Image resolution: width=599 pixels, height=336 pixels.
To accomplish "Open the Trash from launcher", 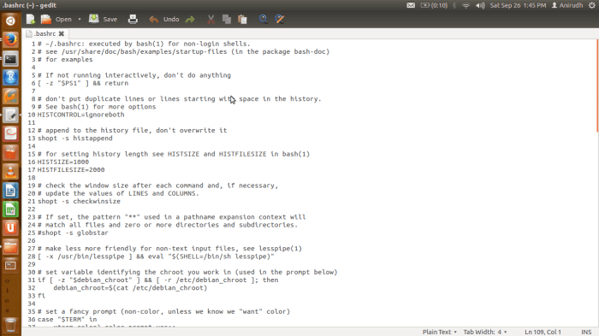I will coord(10,325).
